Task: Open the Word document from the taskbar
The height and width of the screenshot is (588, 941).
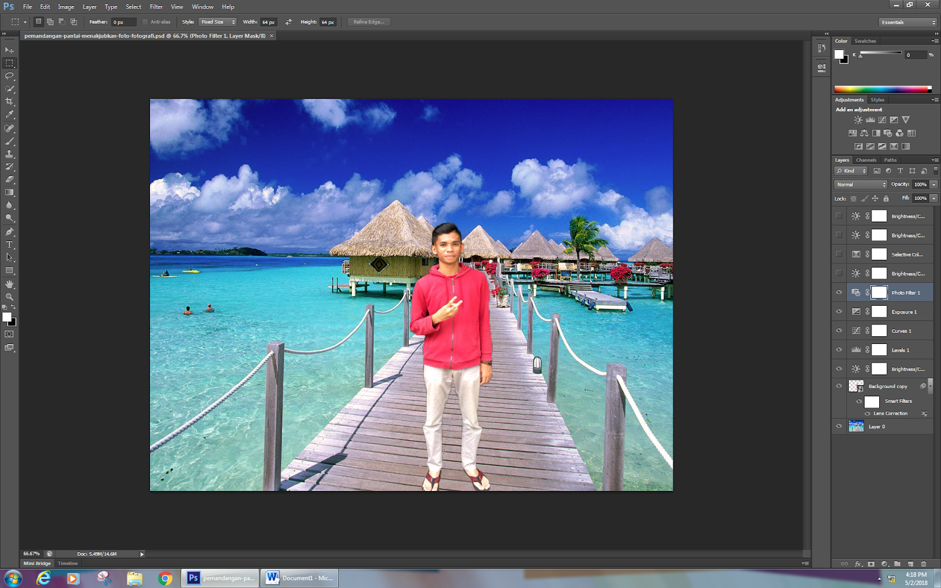Action: (x=299, y=577)
